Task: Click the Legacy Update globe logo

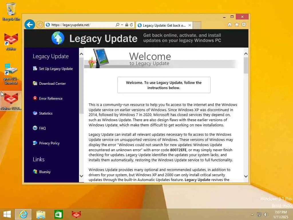Action: pyautogui.click(x=58, y=38)
